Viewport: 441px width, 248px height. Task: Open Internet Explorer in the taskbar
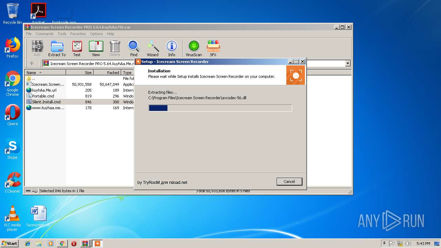point(28,244)
